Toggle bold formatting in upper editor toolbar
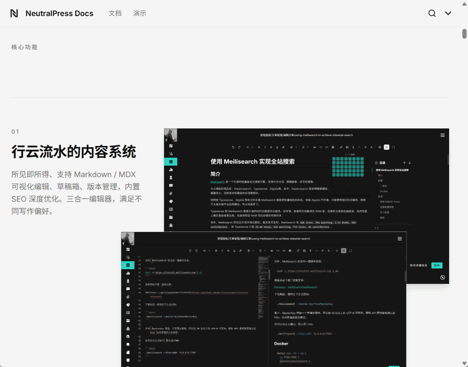 point(259,147)
